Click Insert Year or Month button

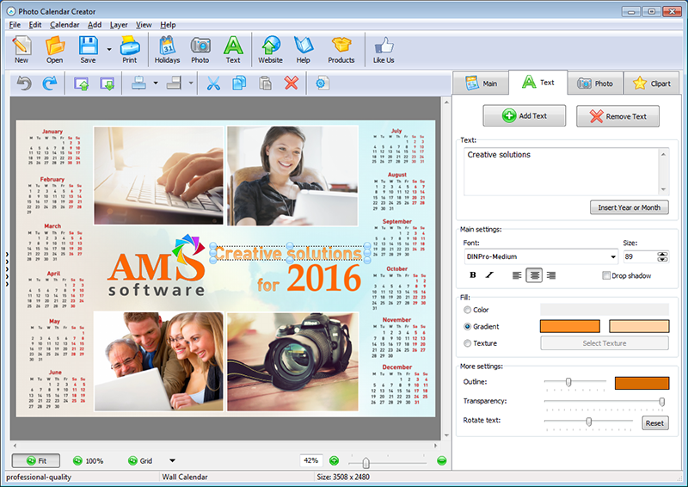tap(630, 207)
